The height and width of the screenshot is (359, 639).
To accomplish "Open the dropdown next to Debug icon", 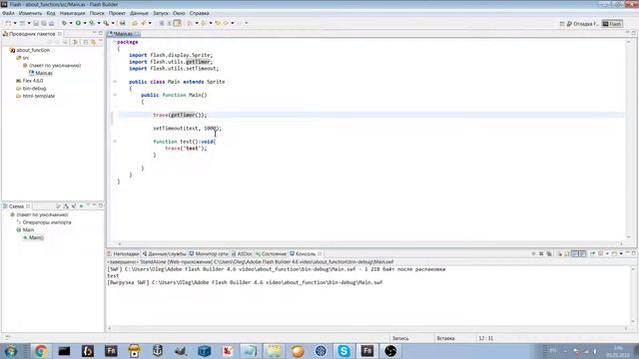I will coord(71,23).
